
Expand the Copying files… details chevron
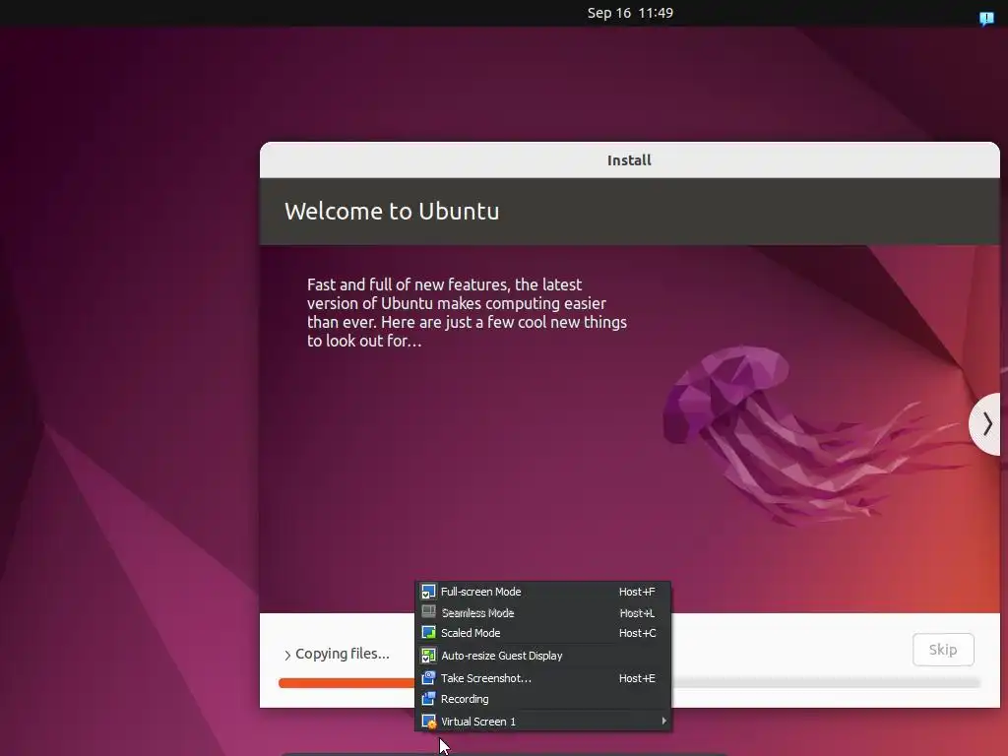287,655
